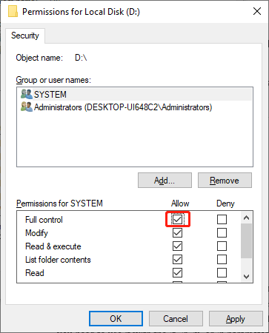Uncheck Allow for Modify permission
Screen dimensions: 269x333
point(177,232)
